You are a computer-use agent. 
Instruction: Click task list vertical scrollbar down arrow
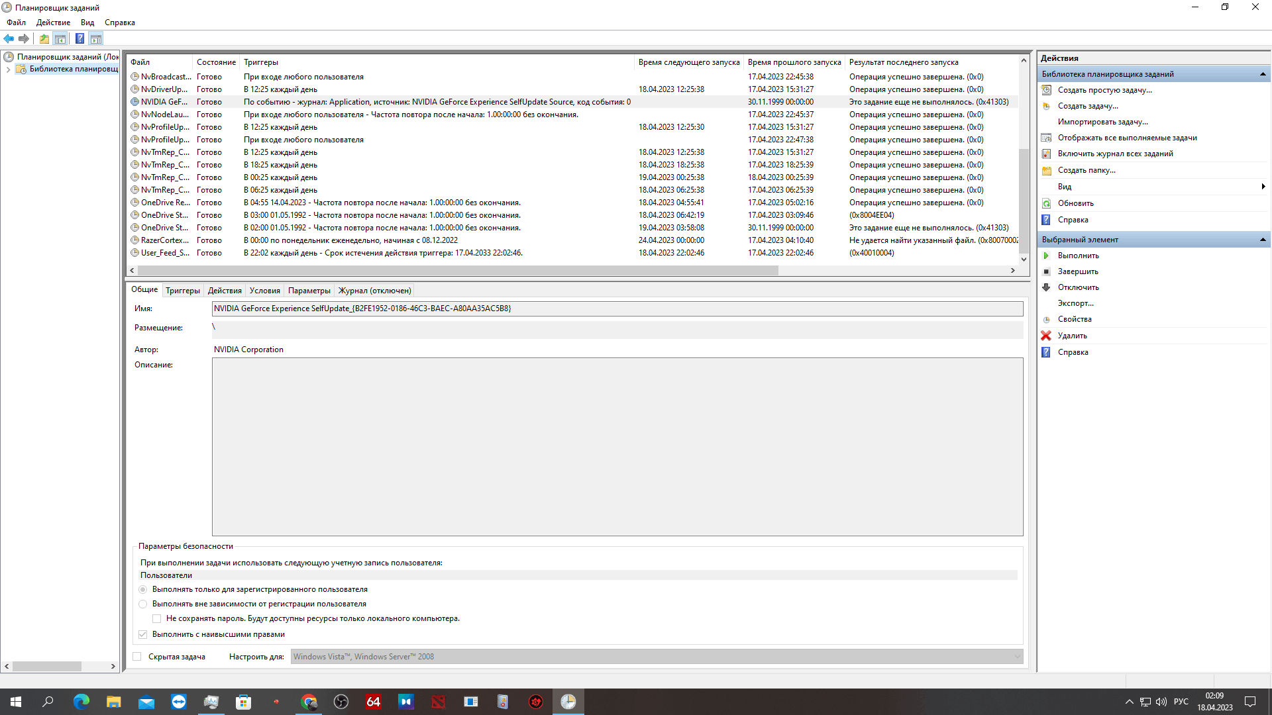[x=1024, y=259]
